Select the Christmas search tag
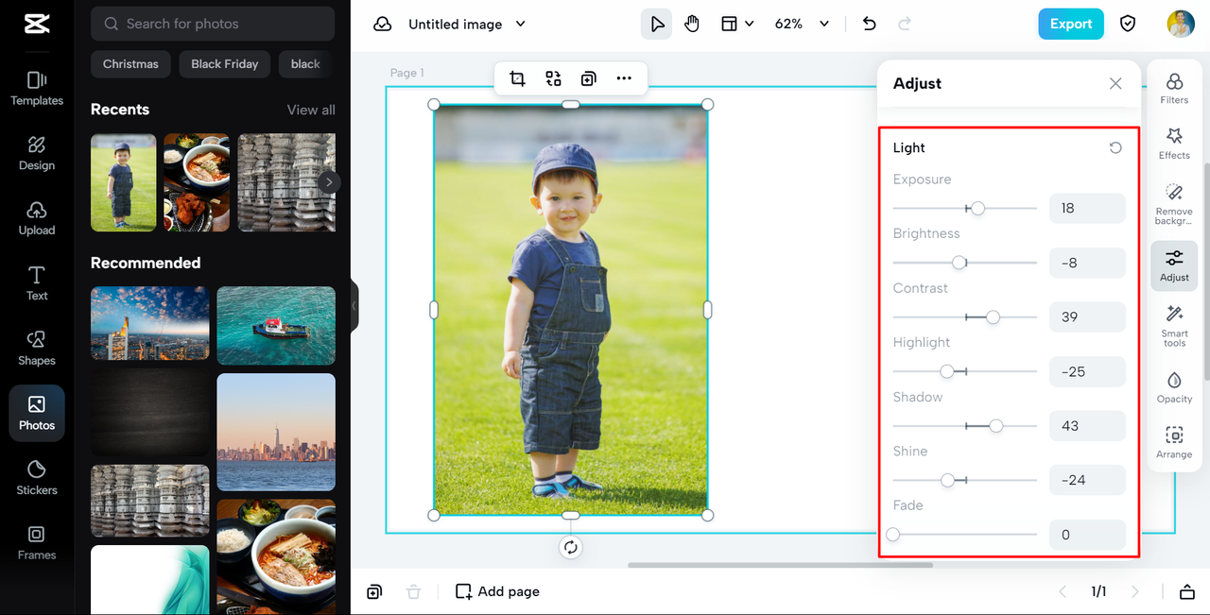Screen dimensions: 1210x615 130,64
